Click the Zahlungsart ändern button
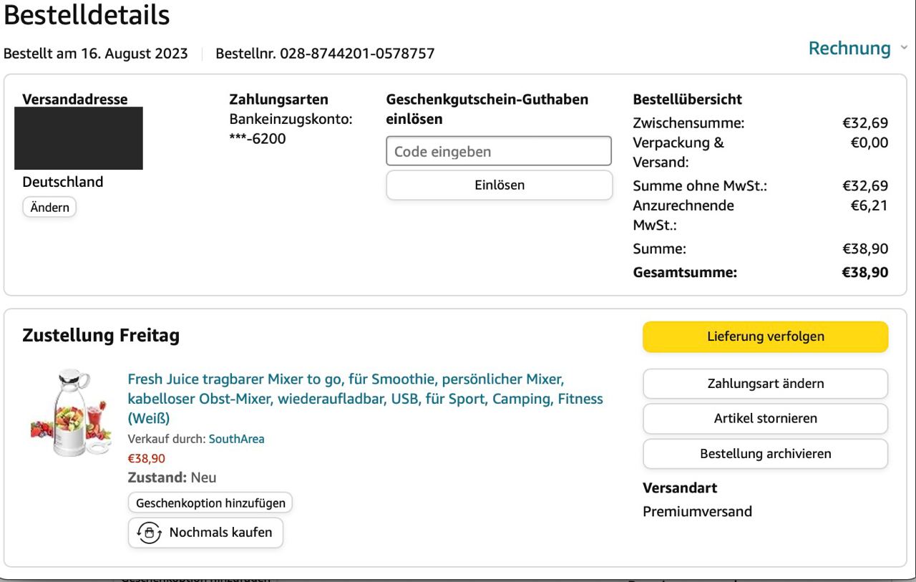This screenshot has width=916, height=582. pos(765,384)
